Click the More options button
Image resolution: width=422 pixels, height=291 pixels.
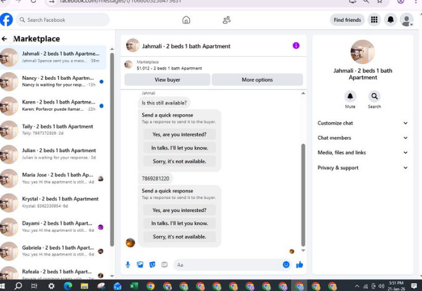pos(257,80)
